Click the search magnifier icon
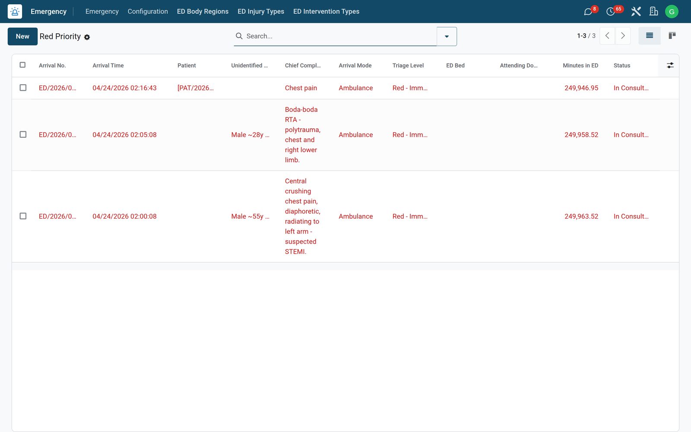 coord(239,36)
